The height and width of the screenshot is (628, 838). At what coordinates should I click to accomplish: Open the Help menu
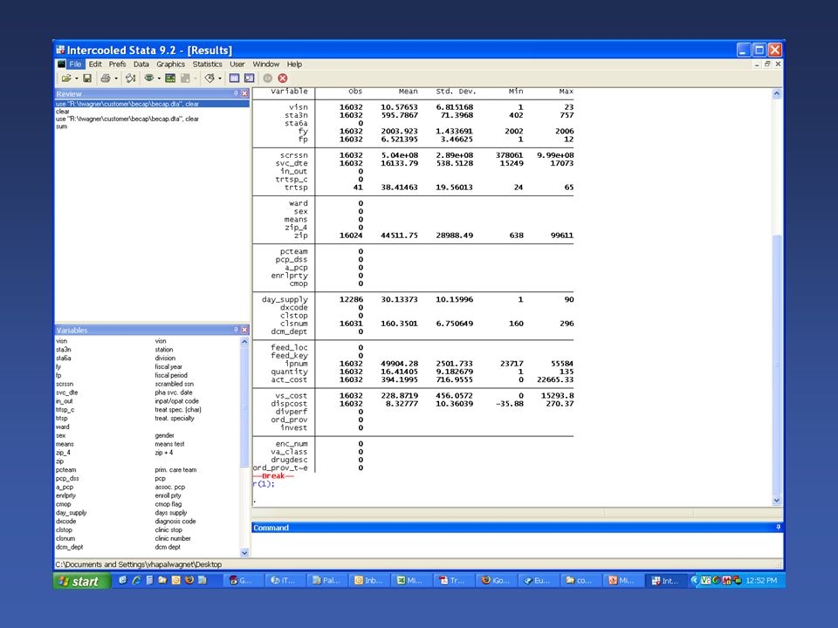tap(294, 64)
